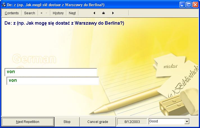This screenshot has width=200, height=128.
Task: Expand the Good grade dropdown arrow
Action: (x=187, y=122)
